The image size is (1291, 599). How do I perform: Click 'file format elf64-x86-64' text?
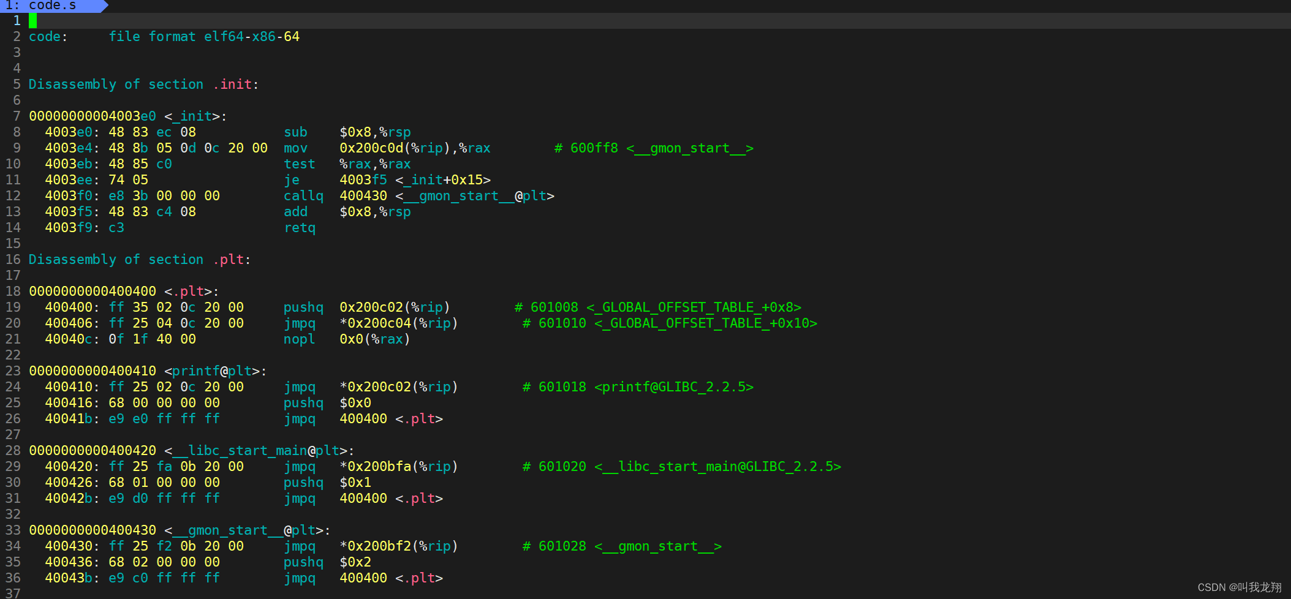[x=204, y=37]
